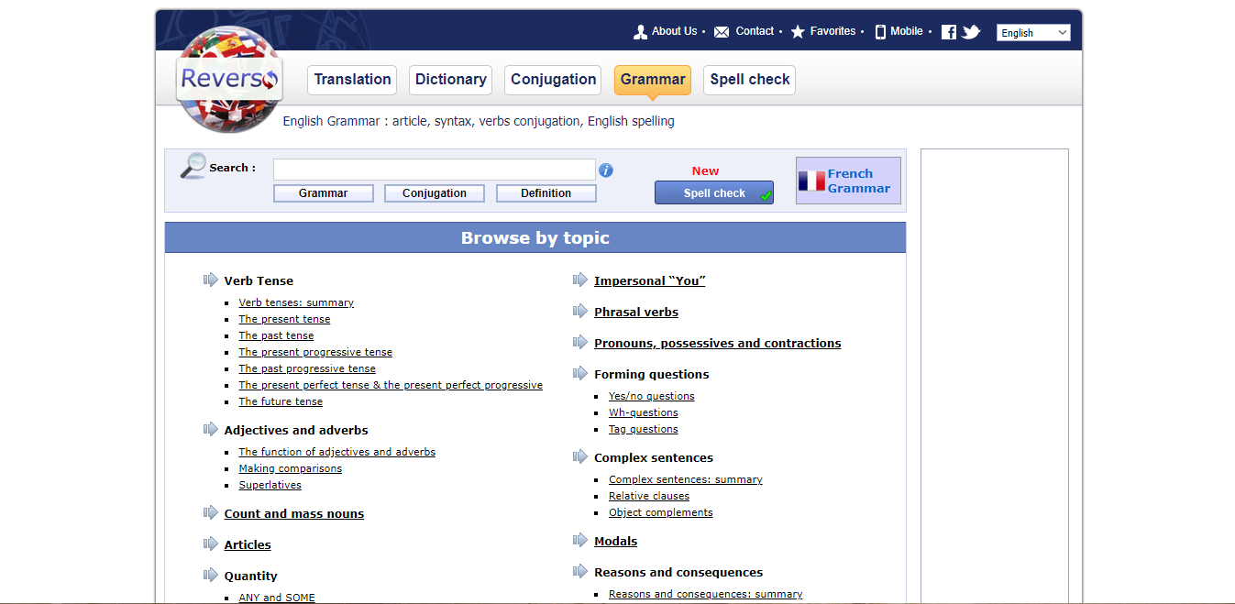The height and width of the screenshot is (604, 1235).
Task: Switch to the Translation tab
Action: 352,80
